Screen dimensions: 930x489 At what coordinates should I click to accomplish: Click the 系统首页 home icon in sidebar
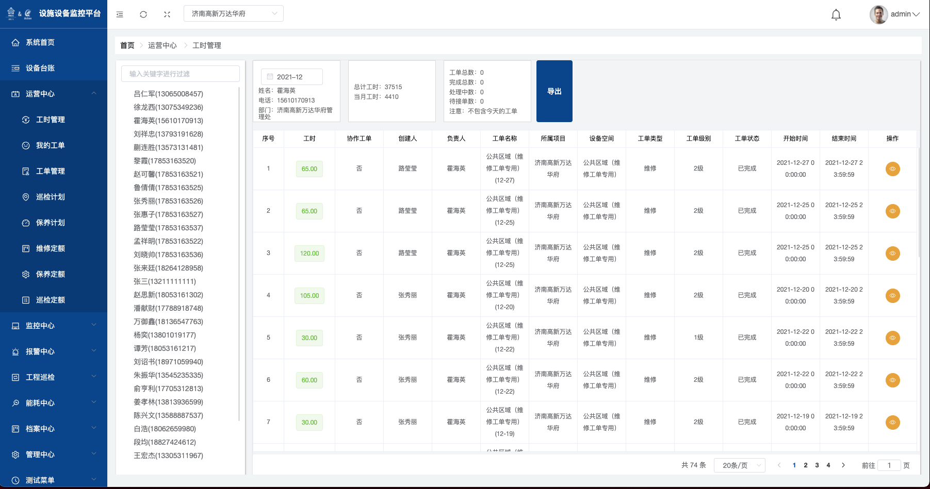click(15, 42)
